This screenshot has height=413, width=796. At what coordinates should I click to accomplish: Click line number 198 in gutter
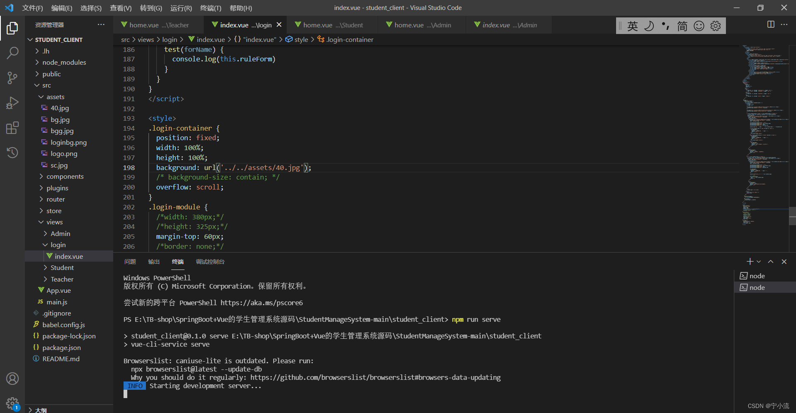129,168
